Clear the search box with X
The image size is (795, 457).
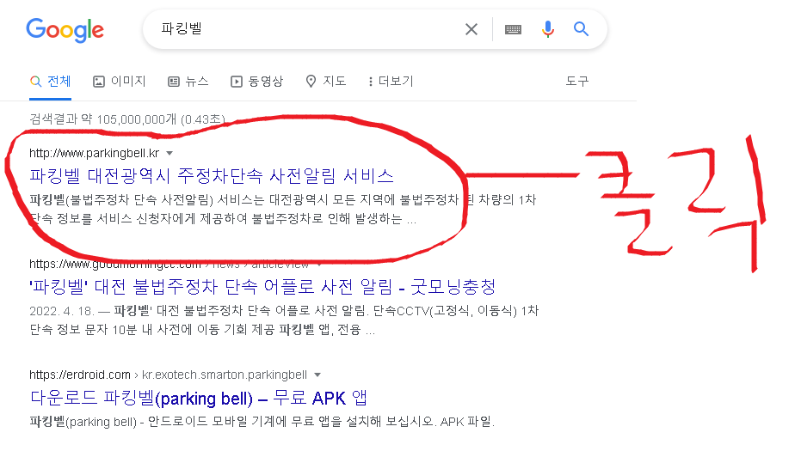pos(471,29)
